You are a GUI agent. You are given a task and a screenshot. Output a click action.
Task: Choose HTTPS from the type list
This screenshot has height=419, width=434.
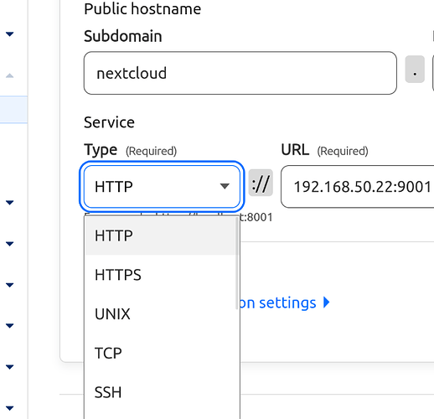pos(161,275)
